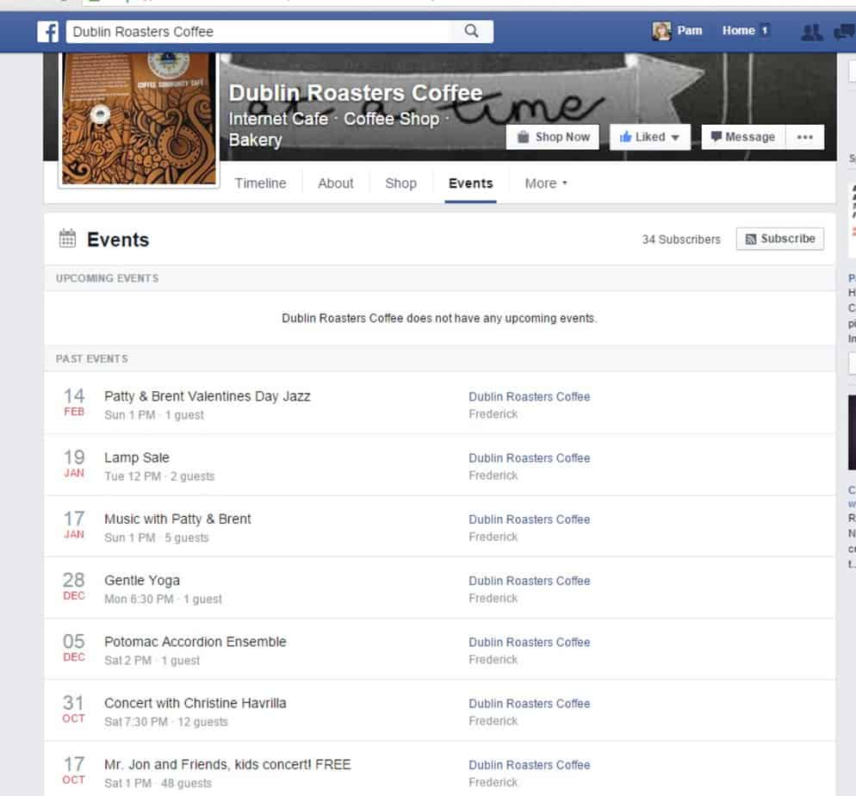The width and height of the screenshot is (856, 796).
Task: Click the search magnifier icon
Action: click(x=472, y=31)
